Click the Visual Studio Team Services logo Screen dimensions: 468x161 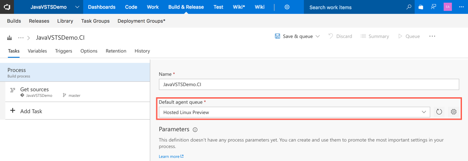point(7,7)
